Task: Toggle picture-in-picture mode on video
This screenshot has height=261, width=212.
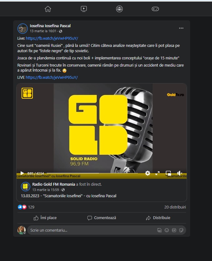Action: pyautogui.click(x=168, y=173)
